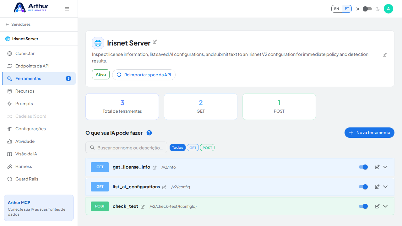Rename the list_ai_configurations tool
This screenshot has width=402, height=226.
coord(164,187)
